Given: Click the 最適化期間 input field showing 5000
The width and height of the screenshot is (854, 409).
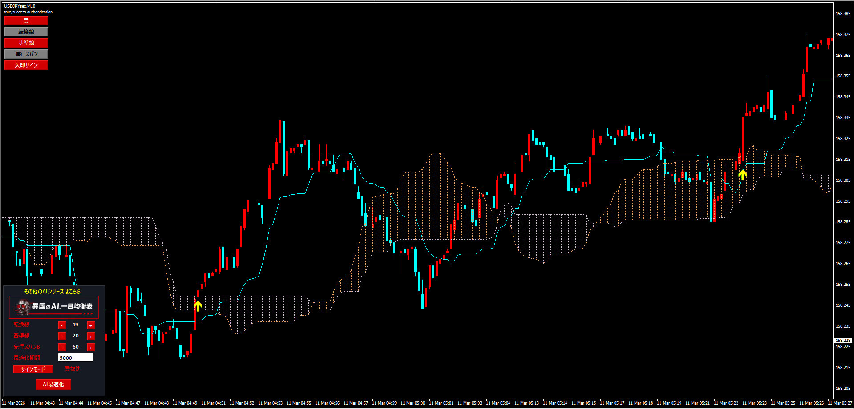Looking at the screenshot, I should coord(75,358).
